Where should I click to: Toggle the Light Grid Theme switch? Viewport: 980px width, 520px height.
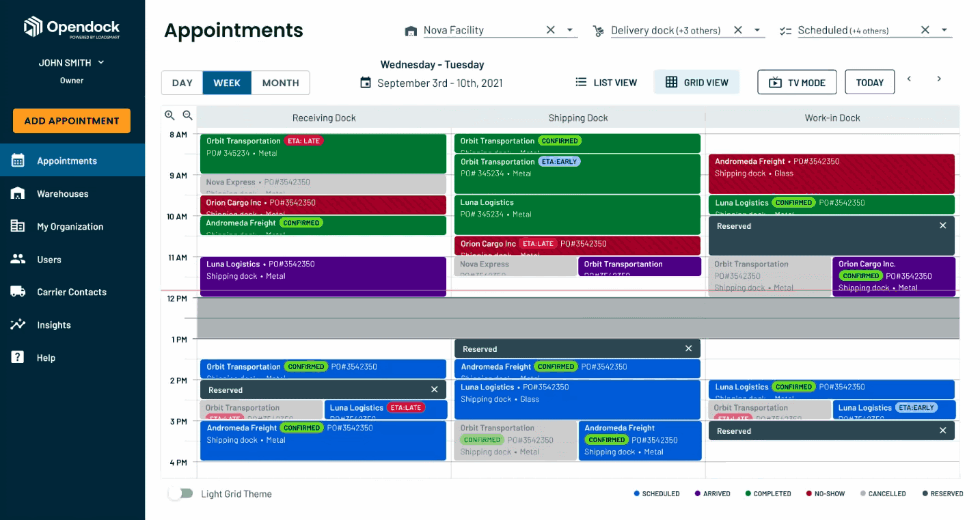(x=180, y=493)
